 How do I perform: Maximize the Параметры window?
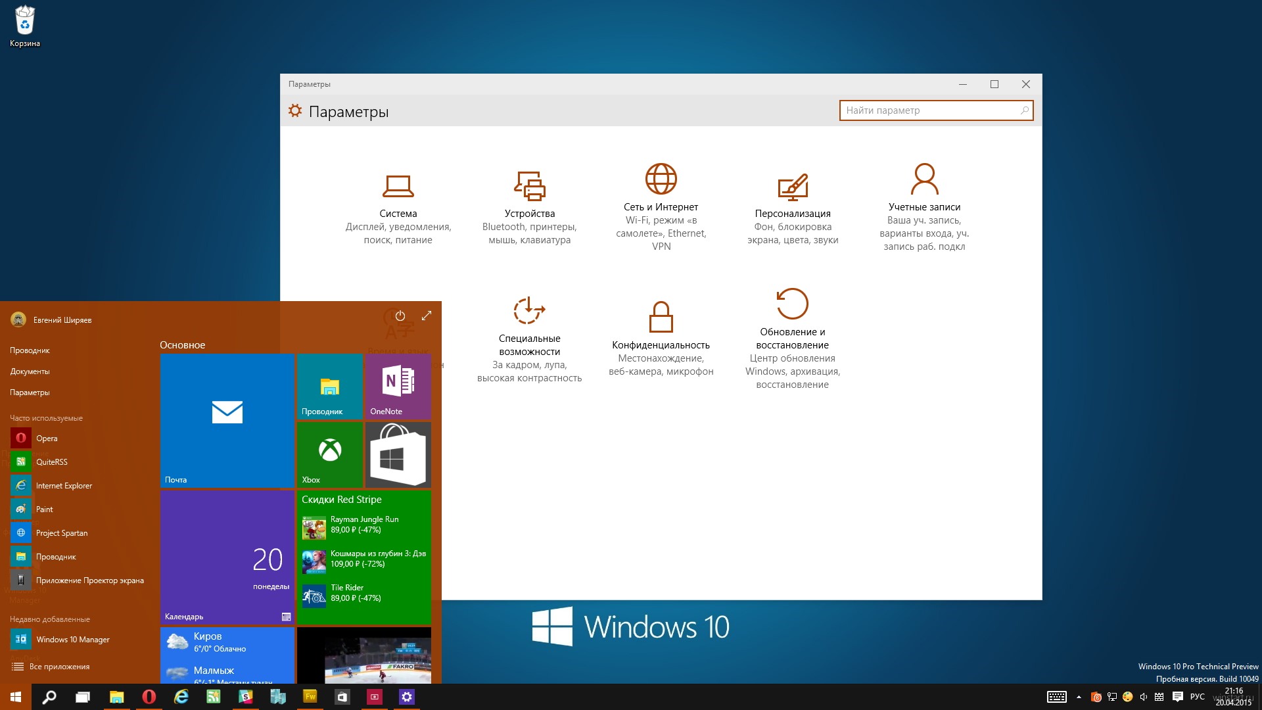point(994,84)
